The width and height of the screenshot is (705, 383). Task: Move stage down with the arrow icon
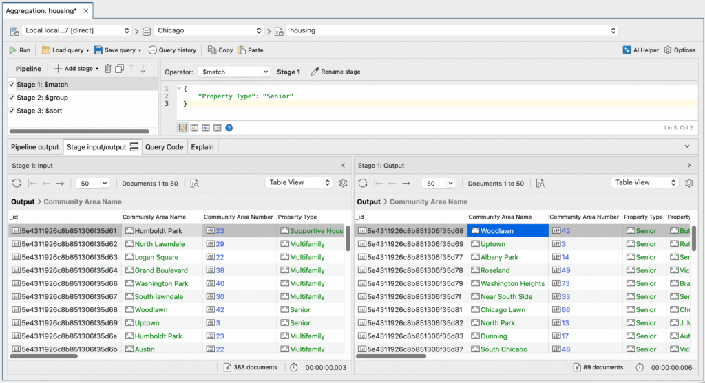point(143,69)
